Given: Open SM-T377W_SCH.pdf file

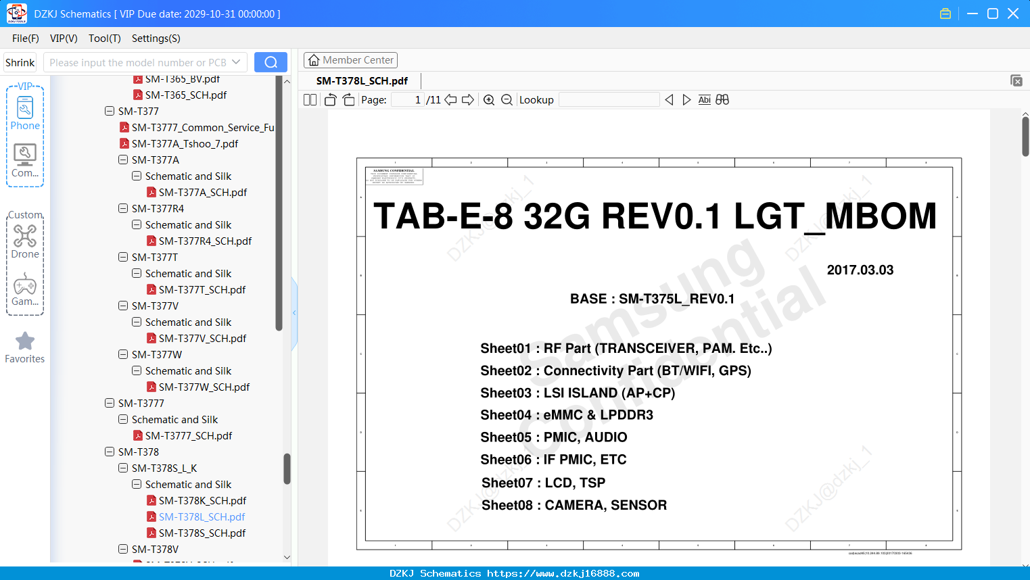Looking at the screenshot, I should [x=204, y=387].
